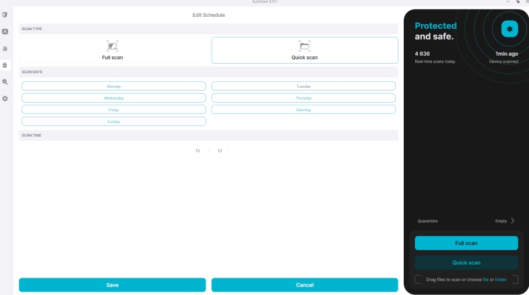Open the VPN shield icon in sidebar
The width and height of the screenshot is (529, 295).
[x=5, y=15]
